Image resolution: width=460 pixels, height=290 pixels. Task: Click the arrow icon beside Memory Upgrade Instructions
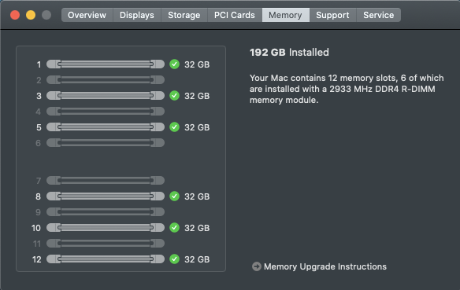(x=257, y=266)
